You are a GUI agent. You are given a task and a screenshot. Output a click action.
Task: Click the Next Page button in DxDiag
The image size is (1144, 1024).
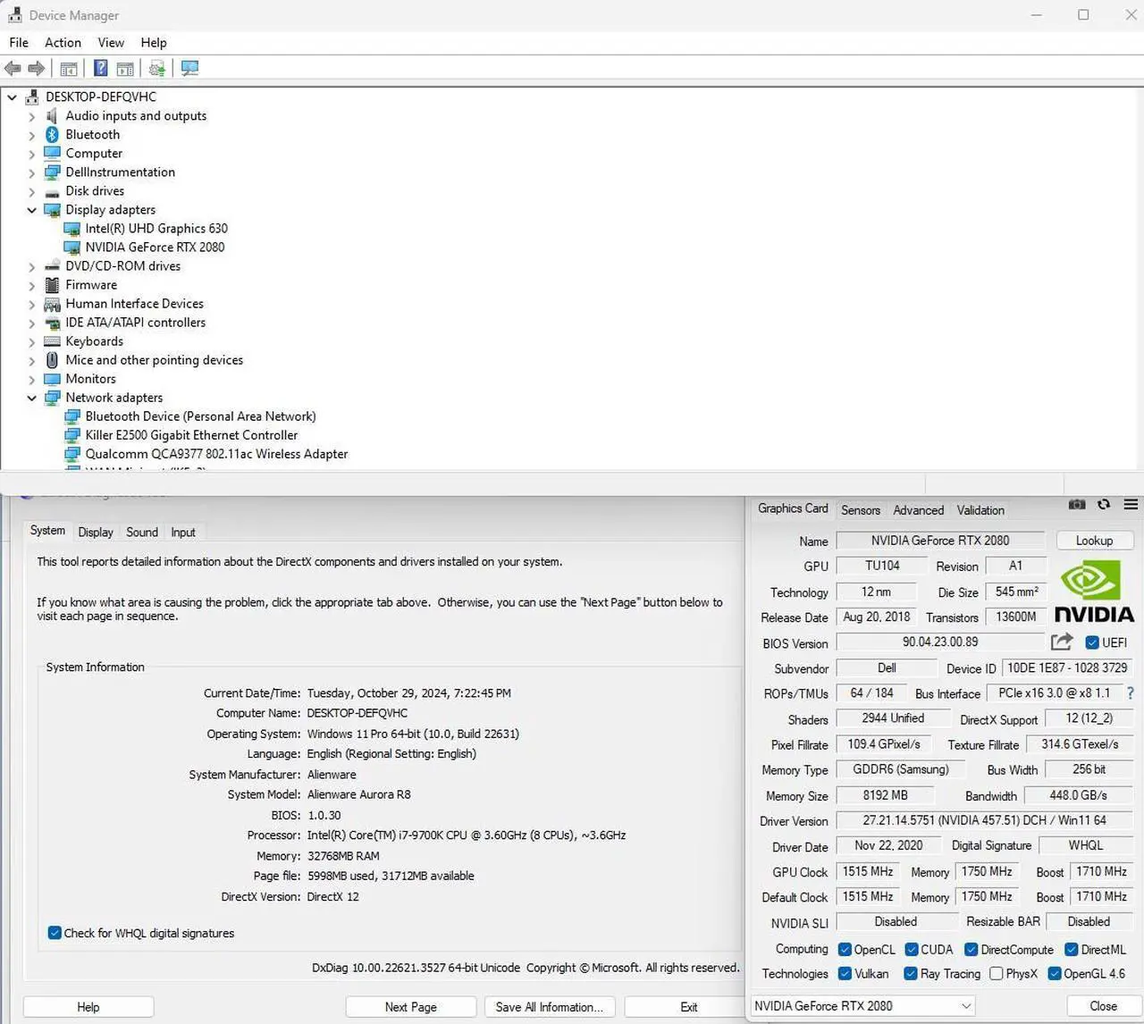(411, 1007)
